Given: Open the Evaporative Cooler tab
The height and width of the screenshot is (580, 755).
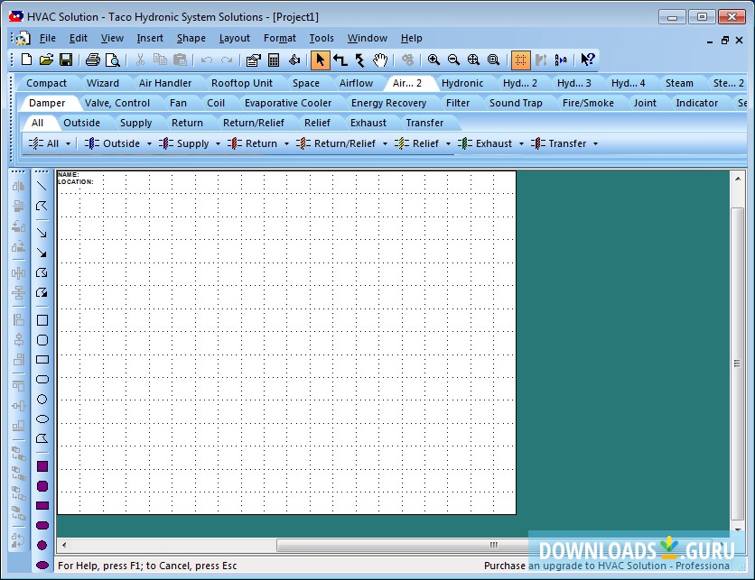Looking at the screenshot, I should pyautogui.click(x=288, y=103).
